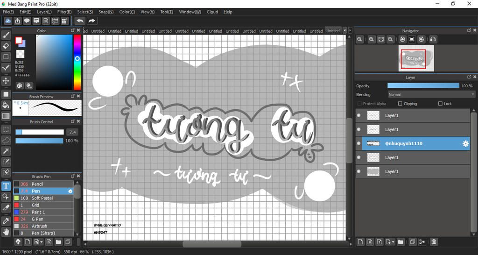Pop out the Navigator panel
Viewport: 478px width, 255px height.
(469, 30)
